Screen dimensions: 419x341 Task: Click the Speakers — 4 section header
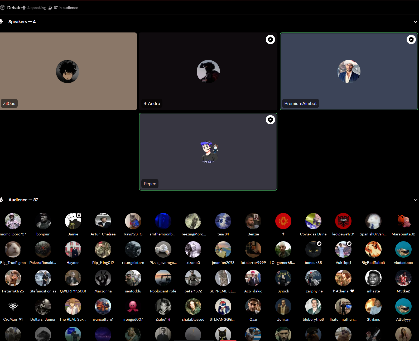click(x=22, y=22)
